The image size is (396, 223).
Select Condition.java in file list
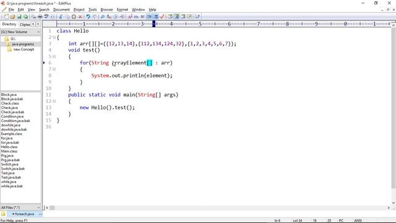click(x=12, y=116)
